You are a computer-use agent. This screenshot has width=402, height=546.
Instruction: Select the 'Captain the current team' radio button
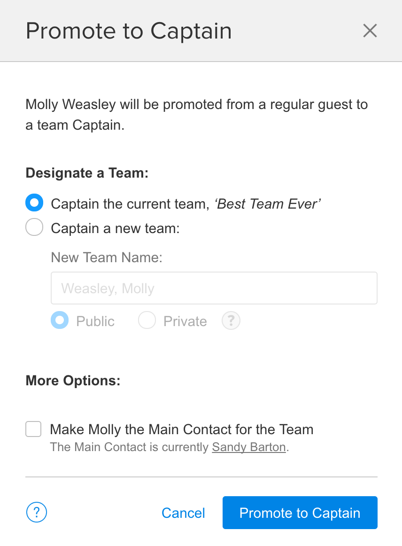34,203
